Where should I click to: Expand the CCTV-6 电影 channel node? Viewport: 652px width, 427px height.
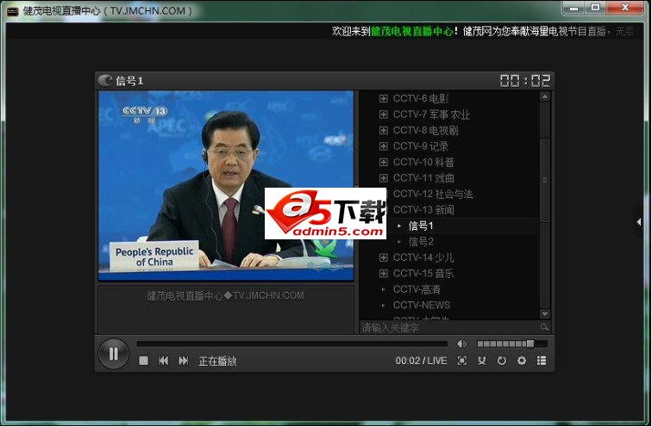click(384, 98)
